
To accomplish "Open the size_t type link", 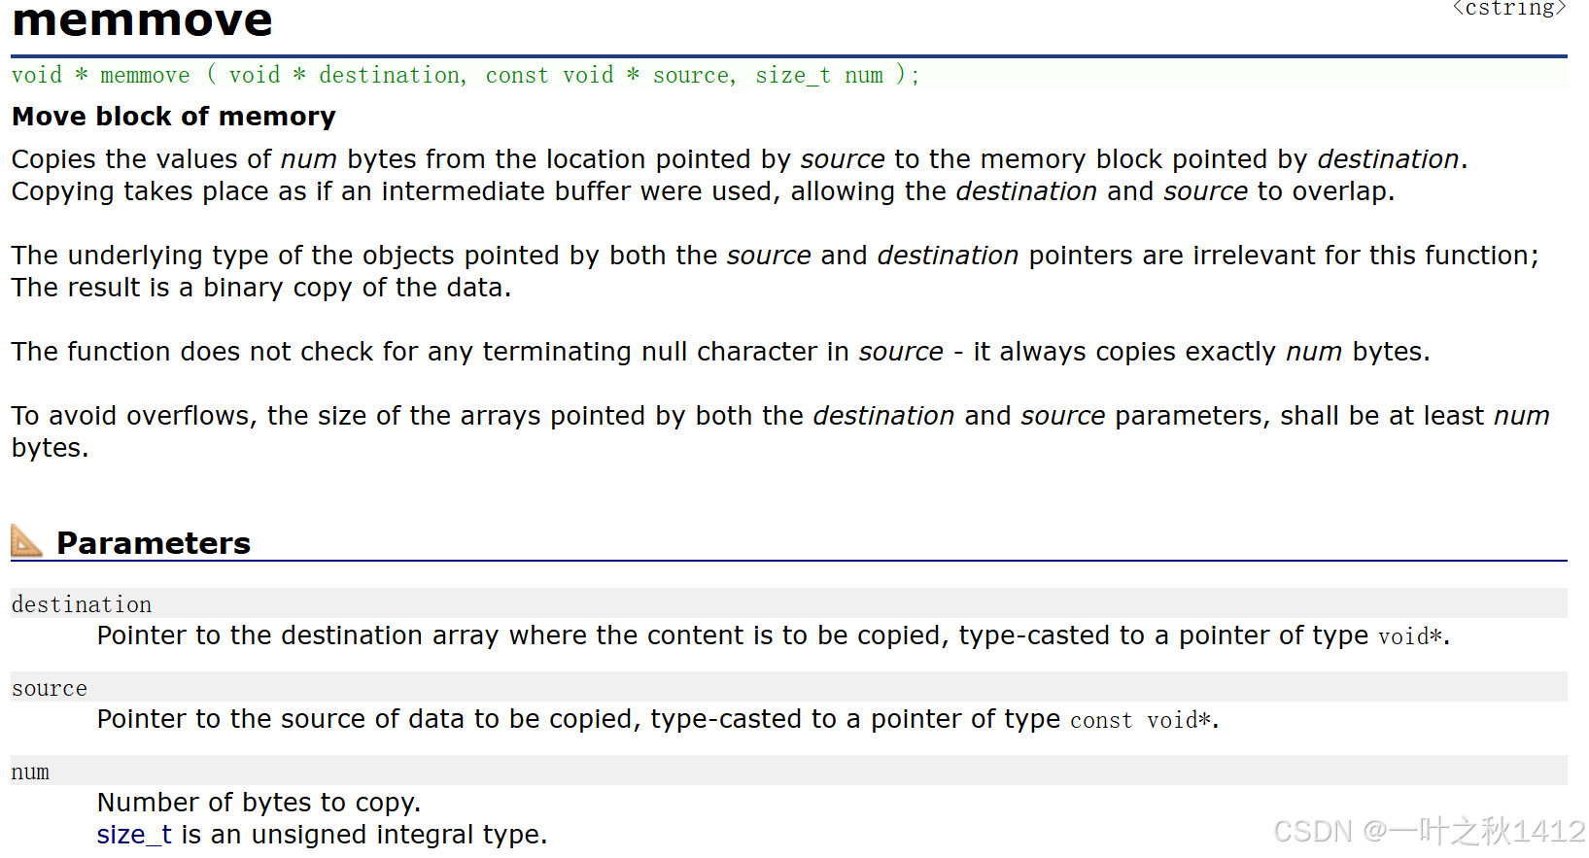I will click(x=134, y=835).
